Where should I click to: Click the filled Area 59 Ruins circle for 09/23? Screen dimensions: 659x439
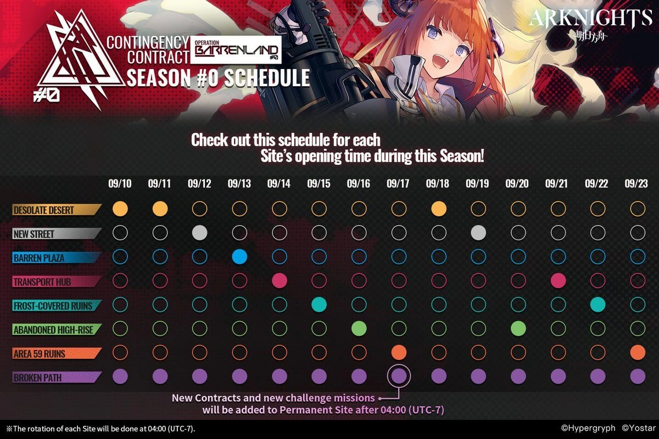pyautogui.click(x=638, y=352)
